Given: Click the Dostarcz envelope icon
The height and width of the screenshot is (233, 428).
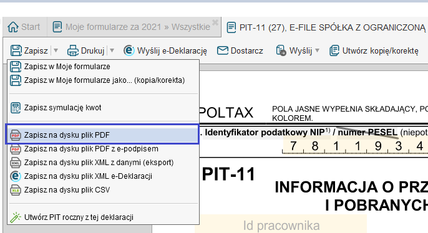Looking at the screenshot, I should [223, 50].
